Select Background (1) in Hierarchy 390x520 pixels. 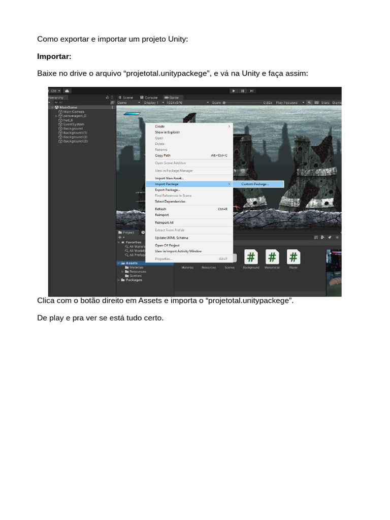click(75, 133)
